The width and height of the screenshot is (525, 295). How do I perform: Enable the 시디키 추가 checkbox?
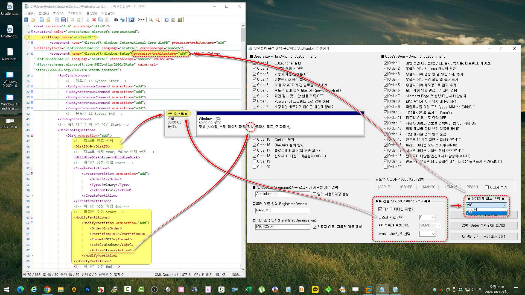487,187
